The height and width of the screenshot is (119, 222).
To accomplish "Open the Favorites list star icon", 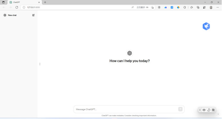I will point(192,7).
